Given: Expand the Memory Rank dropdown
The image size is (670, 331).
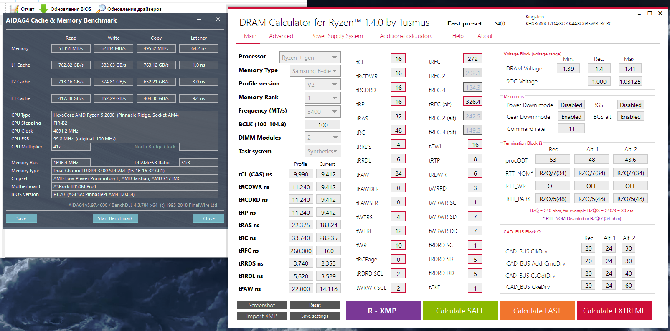Looking at the screenshot, I should 322,98.
